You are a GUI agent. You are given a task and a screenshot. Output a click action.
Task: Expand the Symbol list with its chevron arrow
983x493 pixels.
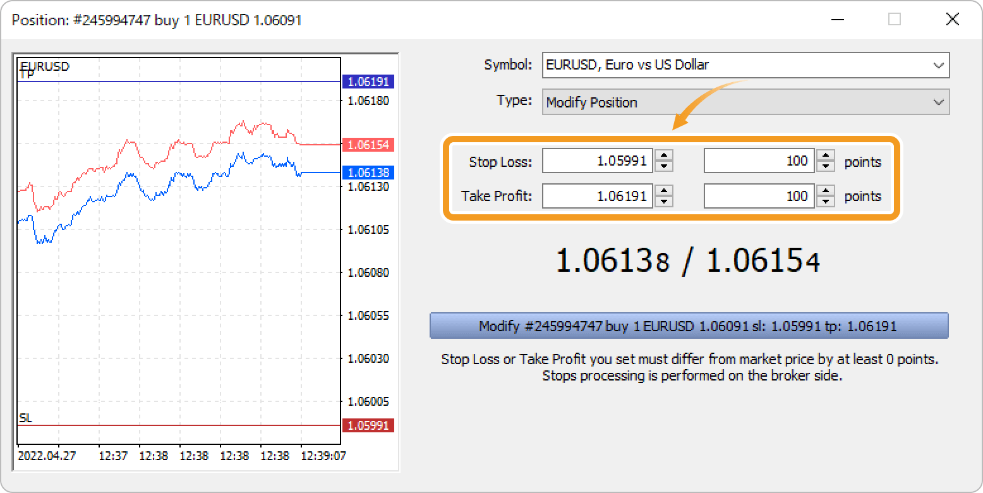click(939, 64)
